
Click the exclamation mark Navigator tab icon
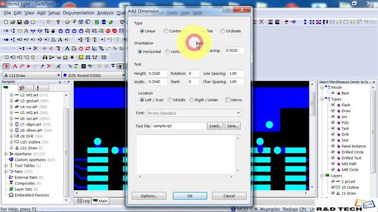point(38,88)
